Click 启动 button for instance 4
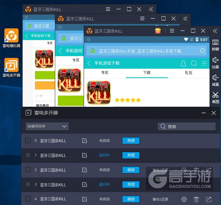This screenshot has width=221, height=205. click(x=131, y=199)
